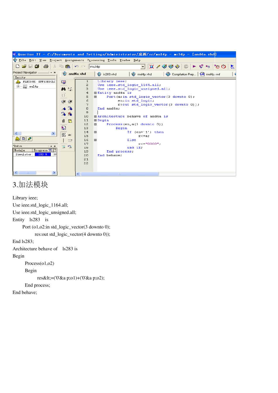The height and width of the screenshot is (393, 278).
Task: Click the Cut scissors icon
Action: click(55, 66)
